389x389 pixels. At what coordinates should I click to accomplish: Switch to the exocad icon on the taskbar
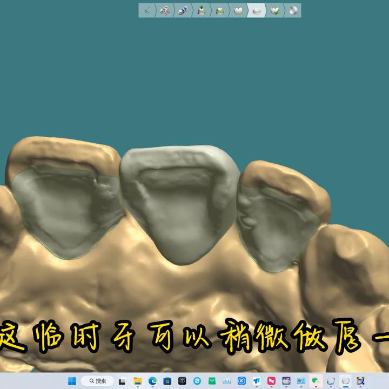tap(286, 380)
